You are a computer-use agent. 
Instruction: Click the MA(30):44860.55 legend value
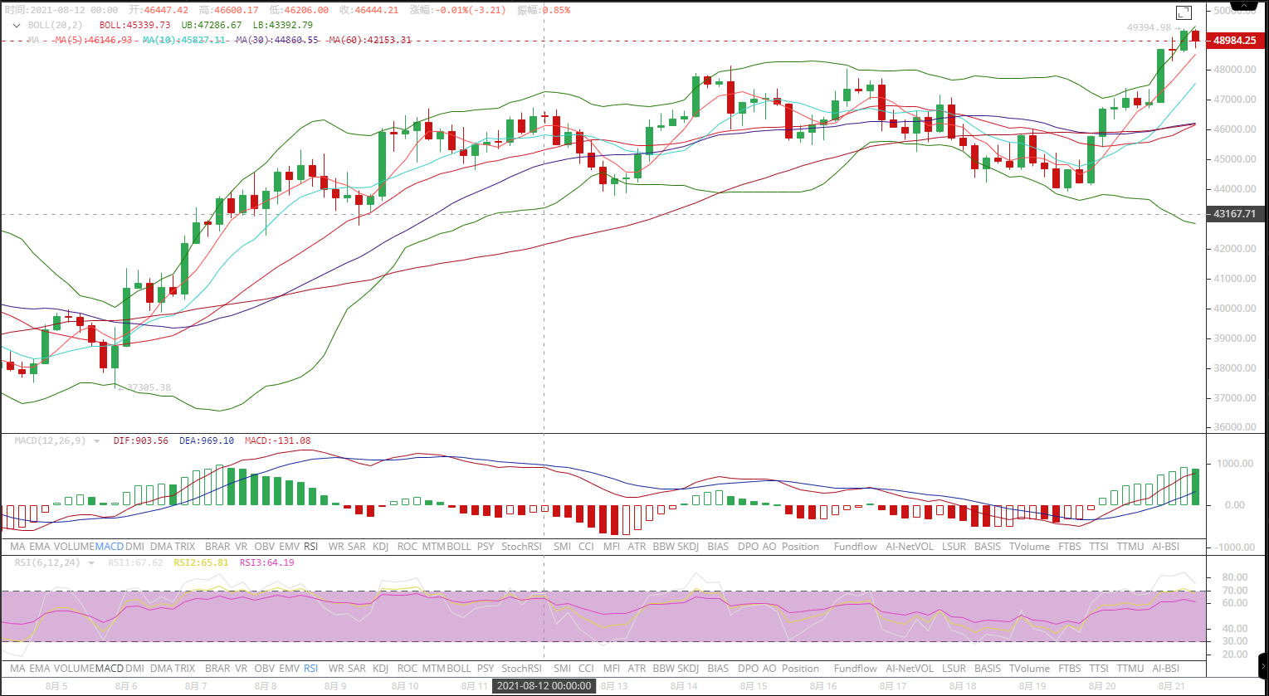point(277,40)
